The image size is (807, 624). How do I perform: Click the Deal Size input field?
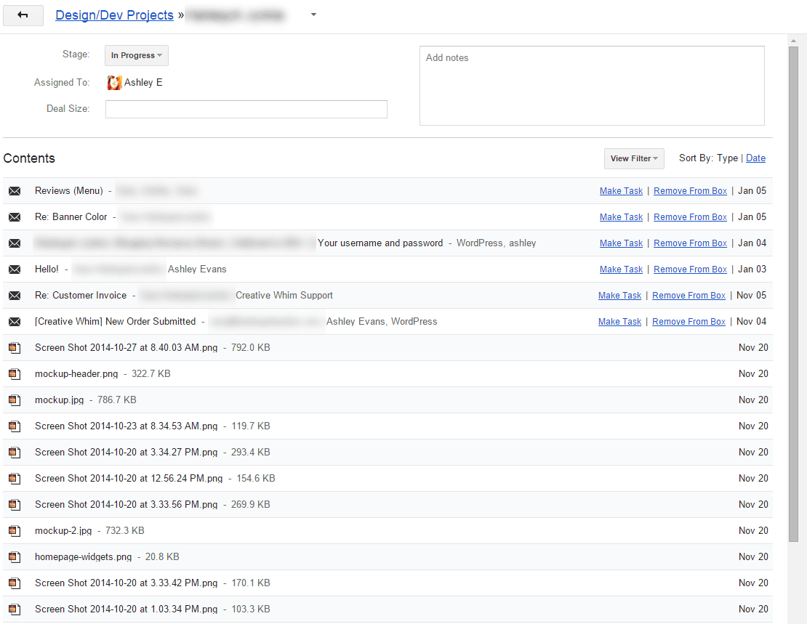click(246, 109)
